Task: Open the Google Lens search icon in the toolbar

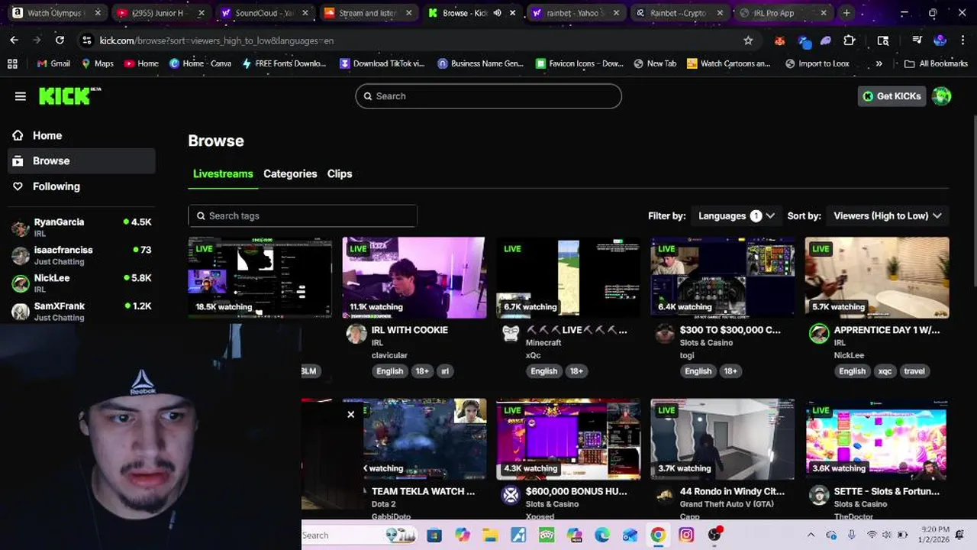Action: tap(883, 40)
